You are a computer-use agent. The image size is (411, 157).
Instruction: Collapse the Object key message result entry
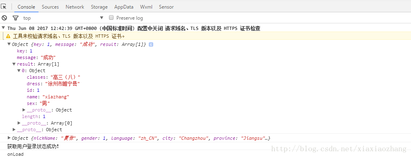click(x=9, y=44)
